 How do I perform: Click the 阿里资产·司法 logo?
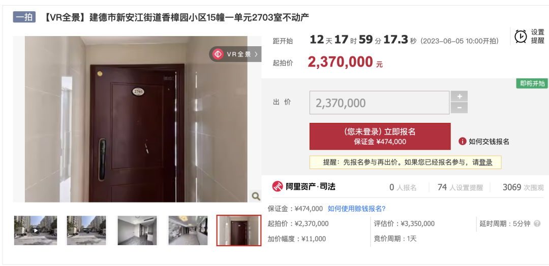pos(303,187)
